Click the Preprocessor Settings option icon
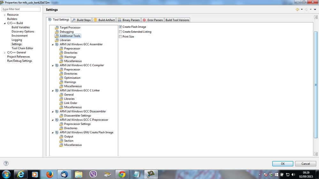Viewport: 319px width, 179px height. (61, 124)
